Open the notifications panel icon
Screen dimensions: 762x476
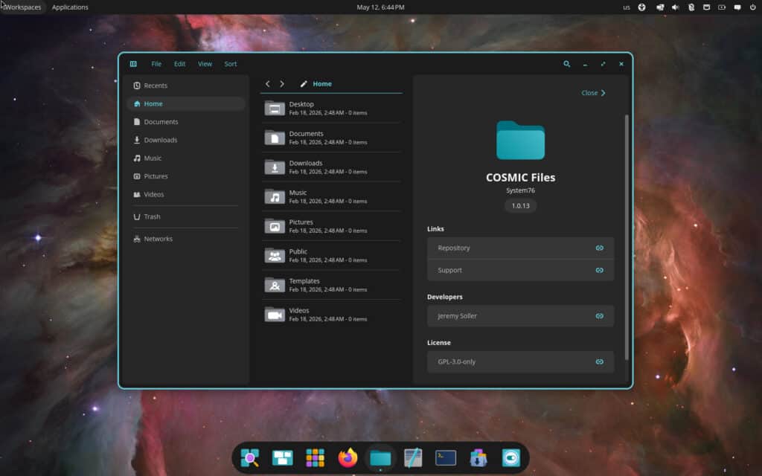click(737, 7)
